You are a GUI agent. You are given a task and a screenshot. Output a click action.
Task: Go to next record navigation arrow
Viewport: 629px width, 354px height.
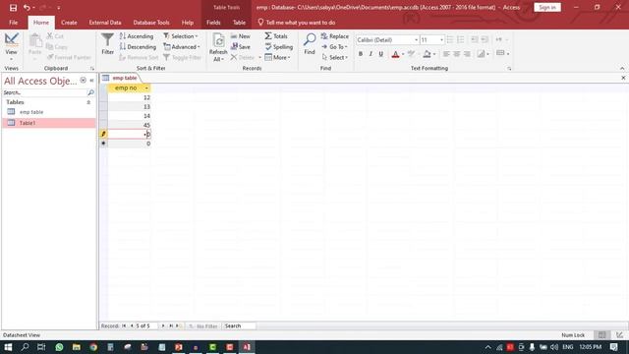click(x=163, y=325)
